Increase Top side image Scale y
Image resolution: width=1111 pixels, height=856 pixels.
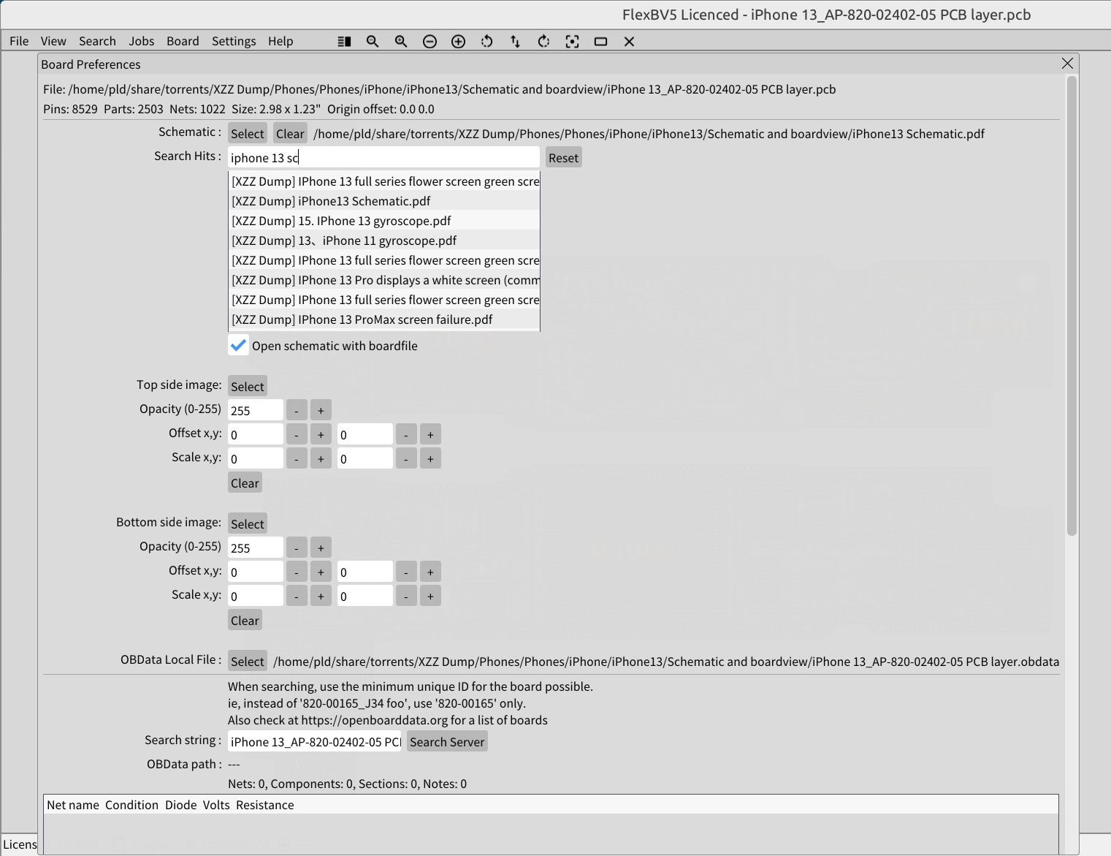[x=430, y=458]
